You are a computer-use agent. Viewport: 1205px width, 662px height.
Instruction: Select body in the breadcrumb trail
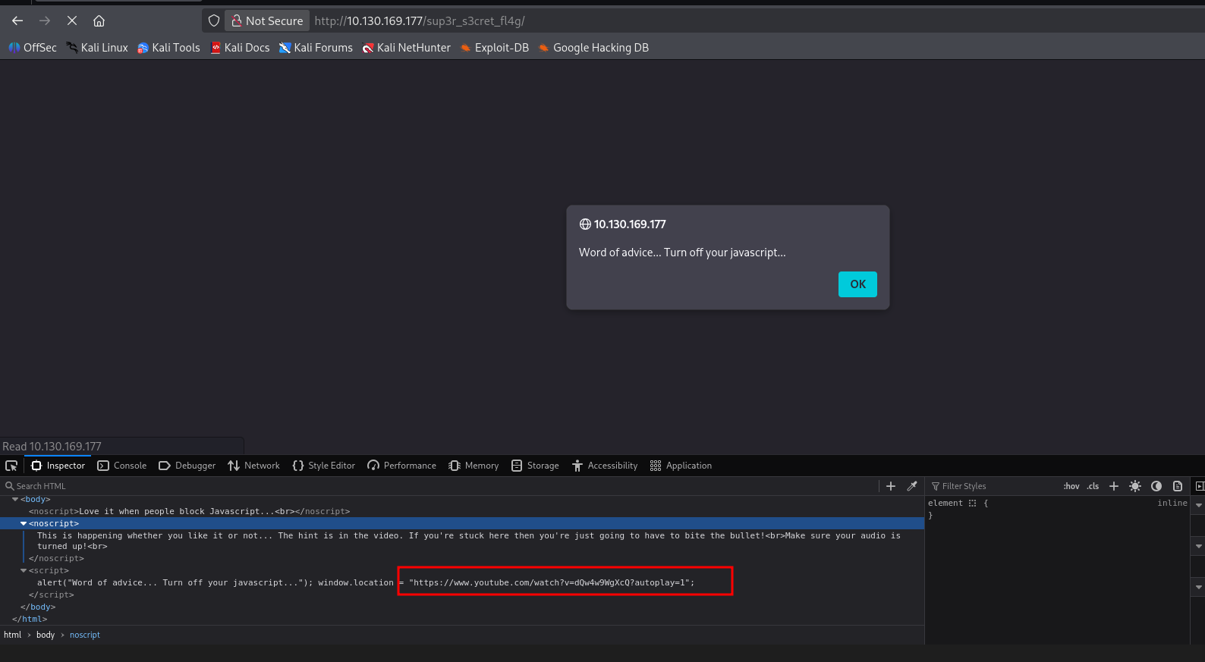[x=46, y=635]
